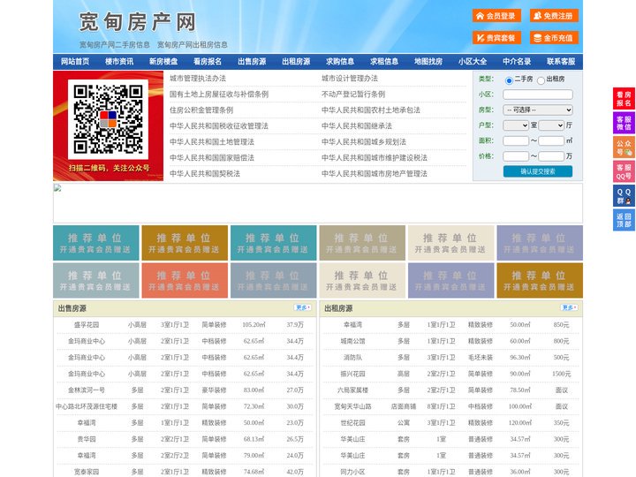Screen dimensions: 636x477
Task: Click the 公众号 floating side icon
Action: (x=624, y=148)
